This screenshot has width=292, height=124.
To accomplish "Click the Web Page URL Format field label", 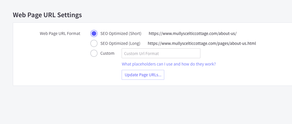I will [x=60, y=33].
